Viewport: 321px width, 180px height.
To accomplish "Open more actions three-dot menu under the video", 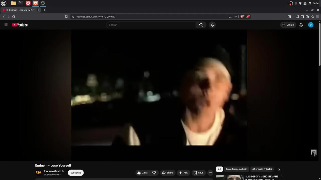I will (210, 173).
